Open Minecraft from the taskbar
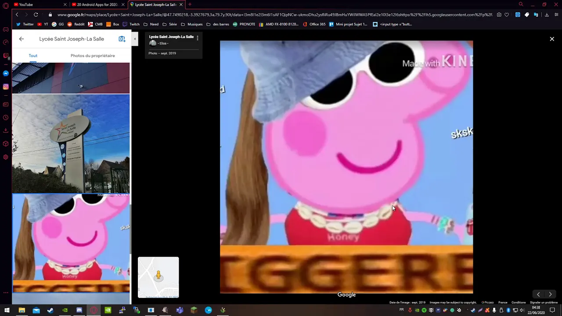This screenshot has height=316, width=562. click(x=194, y=310)
